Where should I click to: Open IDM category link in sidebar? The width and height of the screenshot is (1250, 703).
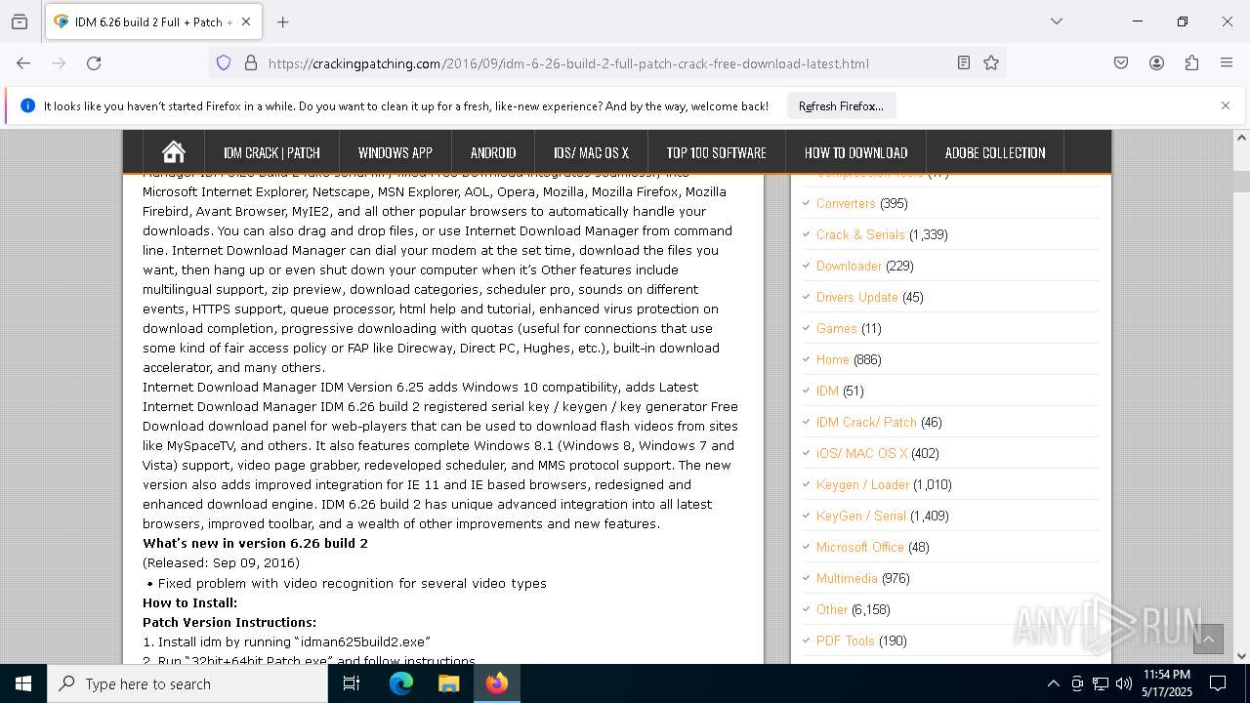coord(827,391)
